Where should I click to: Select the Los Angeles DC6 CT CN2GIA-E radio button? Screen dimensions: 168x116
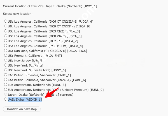click(6, 21)
